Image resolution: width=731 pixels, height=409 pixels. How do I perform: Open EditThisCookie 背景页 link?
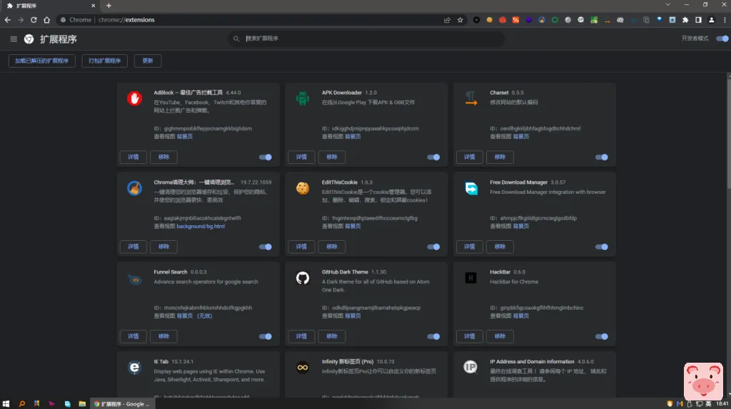353,226
